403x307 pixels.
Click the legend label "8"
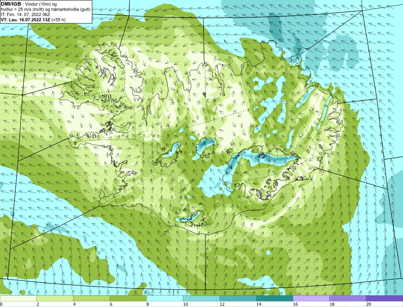(x=148, y=304)
